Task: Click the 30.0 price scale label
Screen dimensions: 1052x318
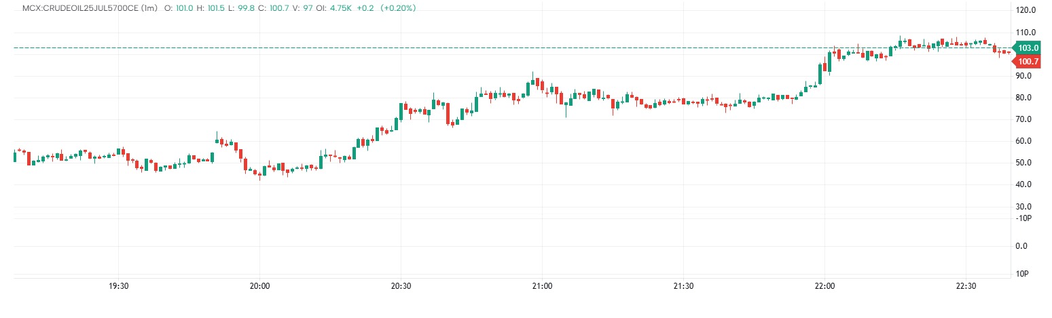Action: point(1026,207)
